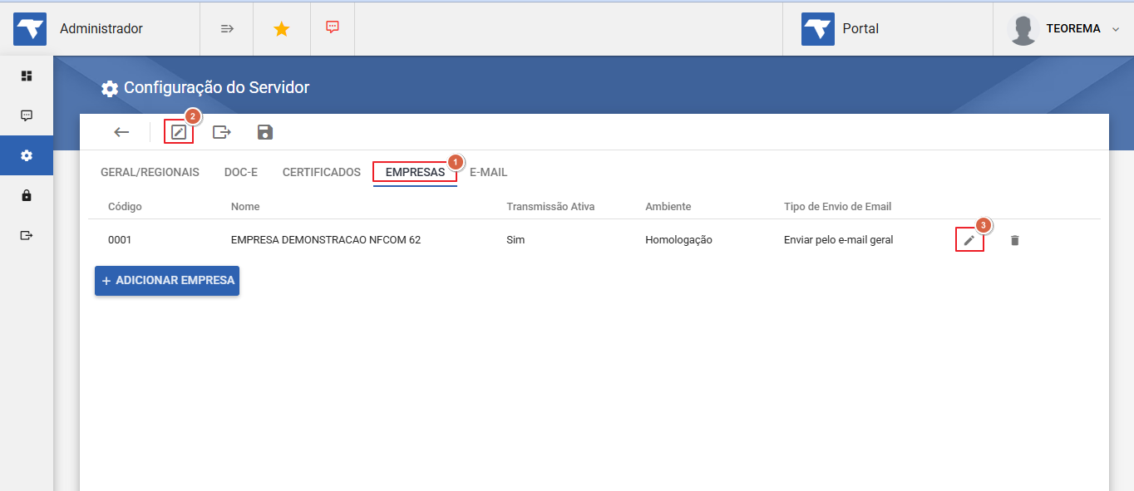This screenshot has height=491, width=1134.
Task: Click the Administrador title text
Action: click(x=101, y=29)
